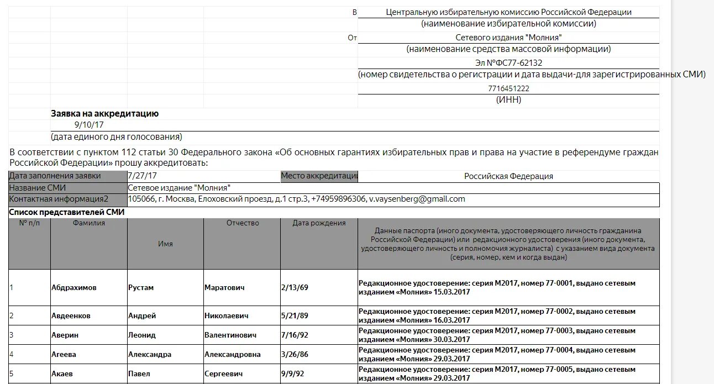Click the first name cell "Андрей"
714x384 pixels.
(166, 315)
